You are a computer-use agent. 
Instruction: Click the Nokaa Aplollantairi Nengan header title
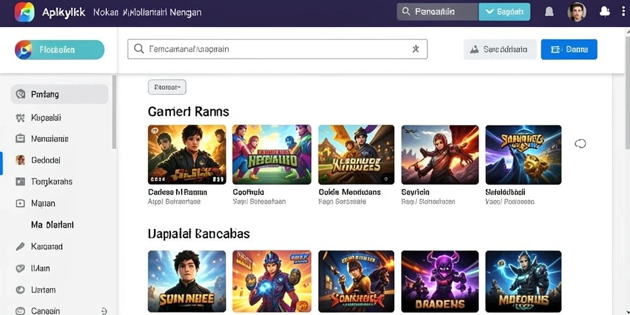(147, 12)
